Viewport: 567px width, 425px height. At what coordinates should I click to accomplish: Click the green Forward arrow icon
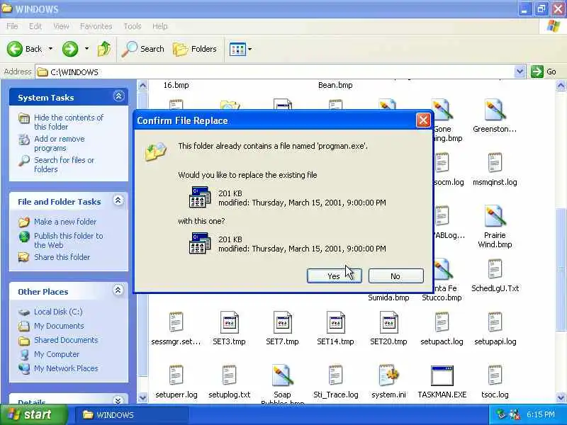click(70, 49)
